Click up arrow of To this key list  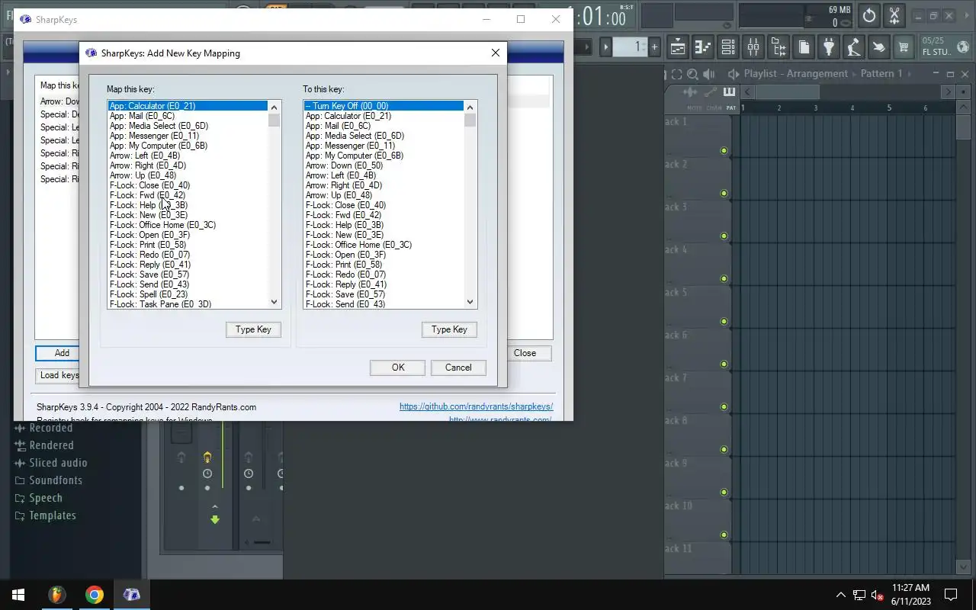[x=470, y=107]
